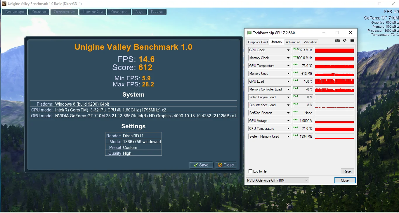Click the GPU-Z title bar app icon
Viewport: 399px width, 213px height.
(x=249, y=33)
